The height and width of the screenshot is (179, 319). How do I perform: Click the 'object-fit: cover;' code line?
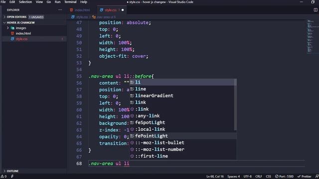124,56
